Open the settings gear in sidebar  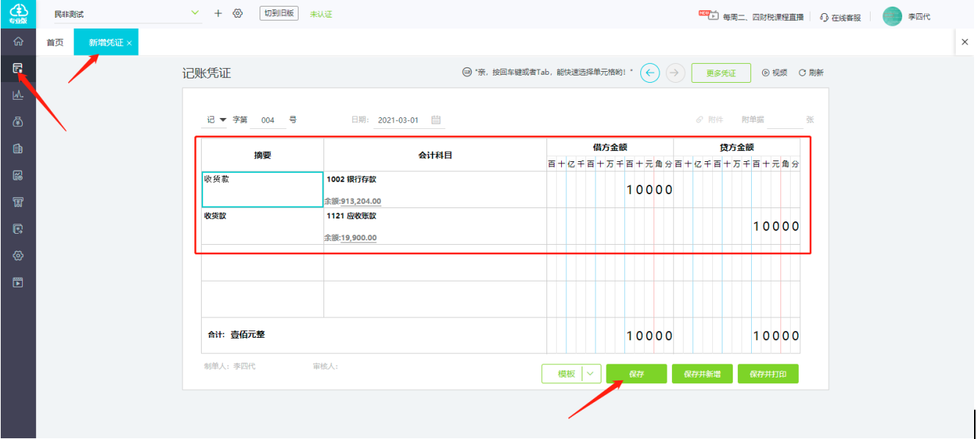tap(18, 256)
